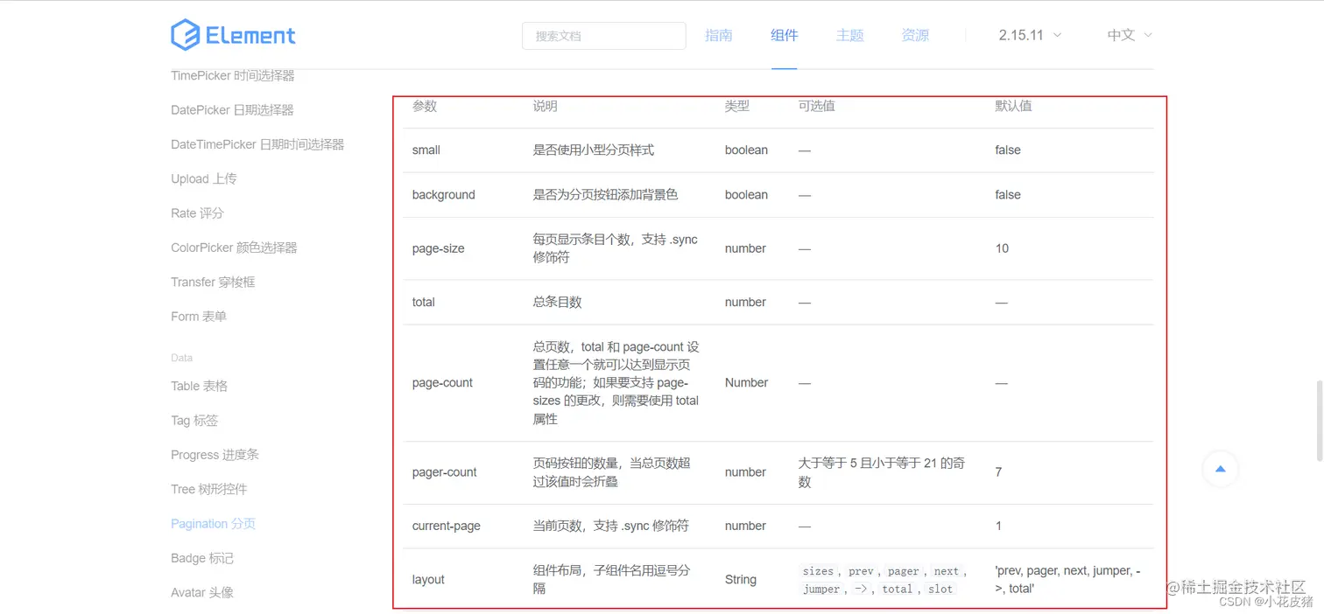The width and height of the screenshot is (1324, 614).
Task: Open Badge 标记 in sidebar
Action: tap(202, 558)
